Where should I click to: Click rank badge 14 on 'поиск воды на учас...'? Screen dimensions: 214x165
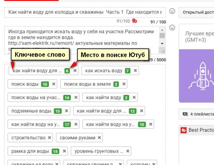pyautogui.click(x=67, y=98)
